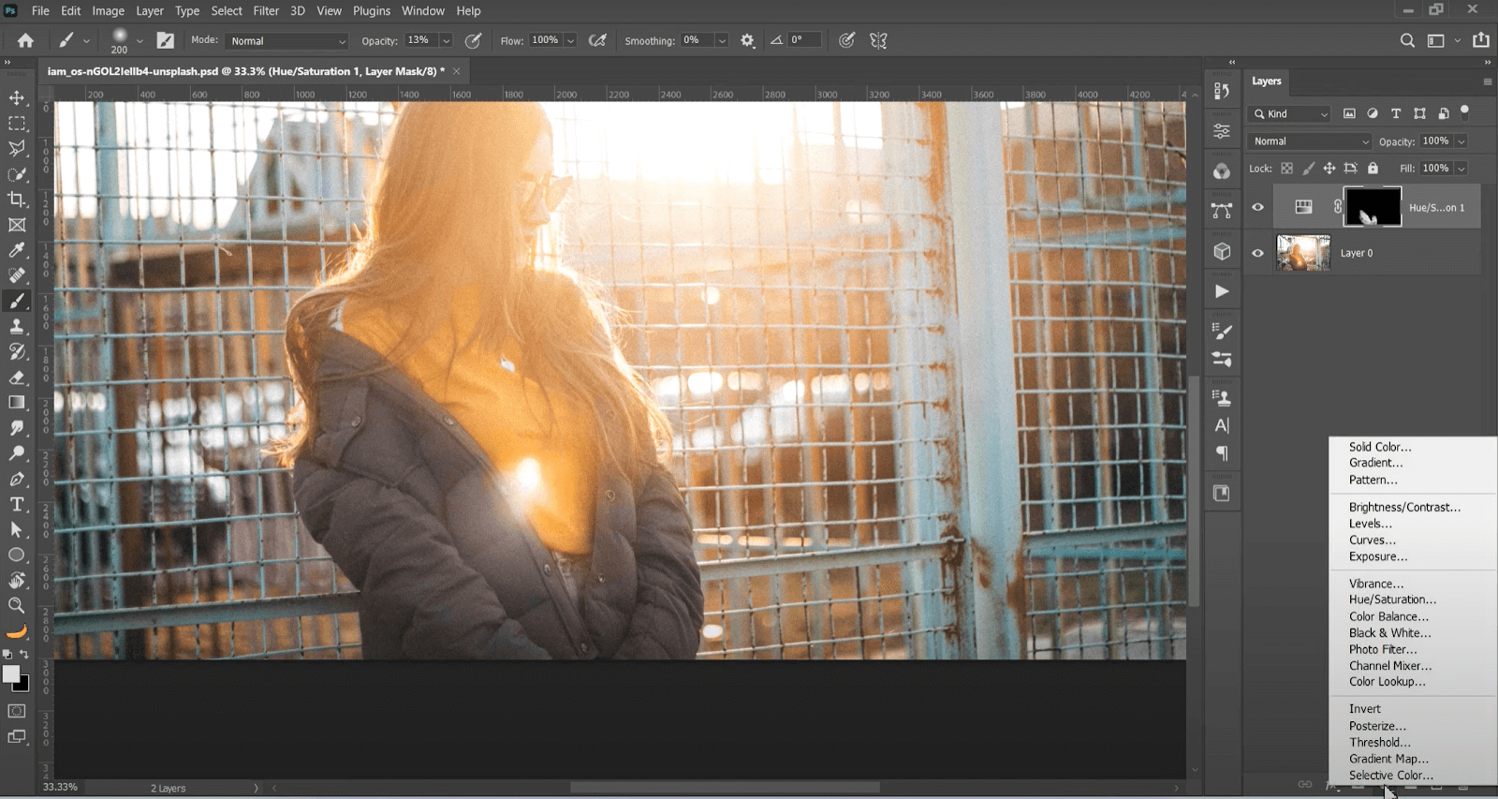Image resolution: width=1498 pixels, height=799 pixels.
Task: Toggle pressure for opacity
Action: point(474,40)
